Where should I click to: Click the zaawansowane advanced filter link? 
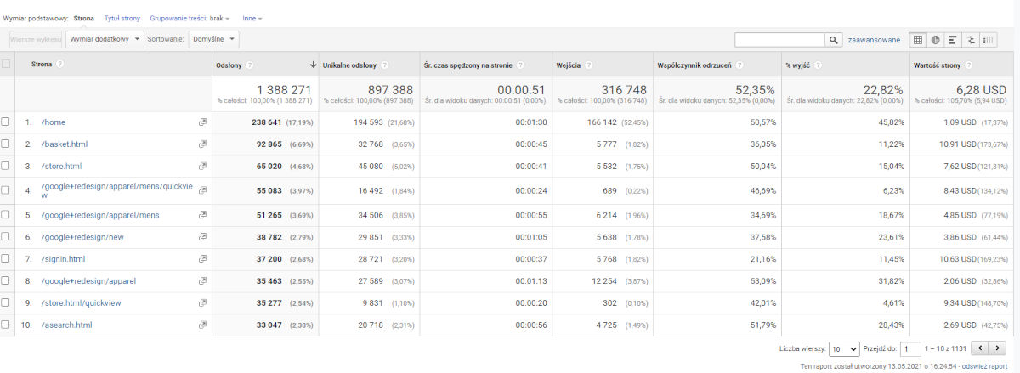tap(875, 40)
